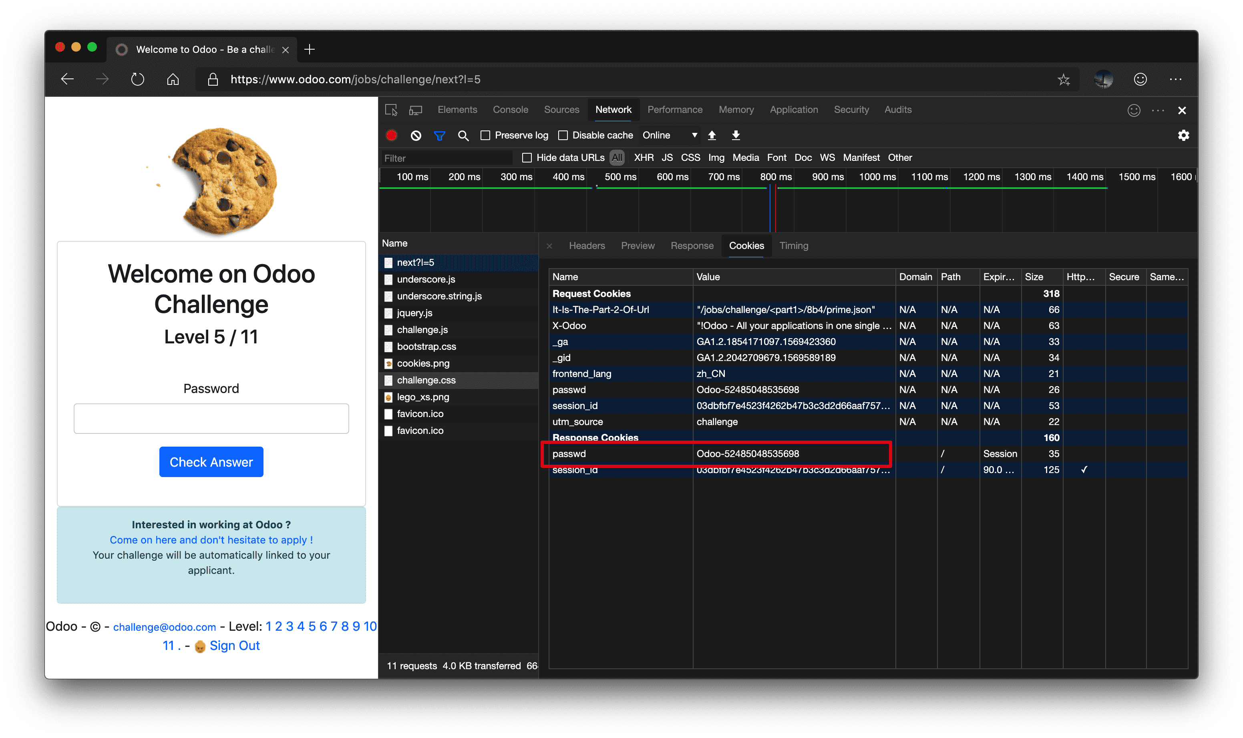1243x738 pixels.
Task: Sort cookies by the Size column header
Action: (1042, 277)
